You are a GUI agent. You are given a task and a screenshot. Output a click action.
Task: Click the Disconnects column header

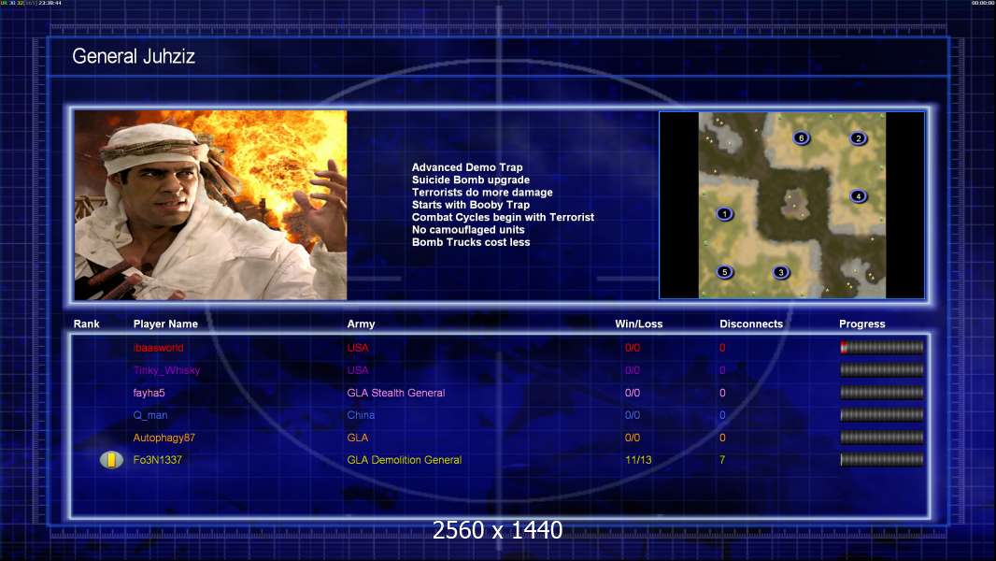pyautogui.click(x=751, y=324)
